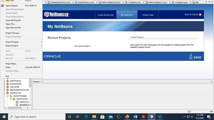The height and width of the screenshot is (120, 214).
Task: Click Projects panel right scroll arrow
Action: click(x=27, y=108)
